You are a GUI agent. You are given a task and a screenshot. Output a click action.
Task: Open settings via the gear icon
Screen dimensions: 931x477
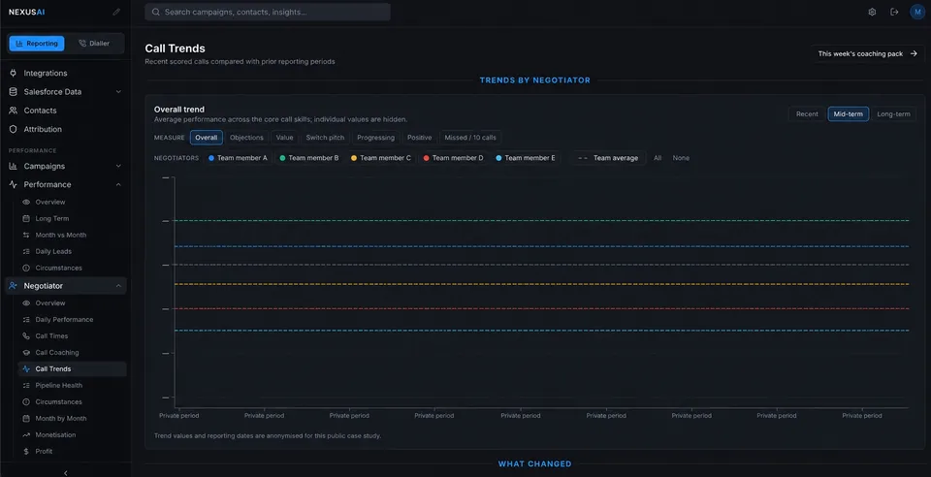coord(872,12)
